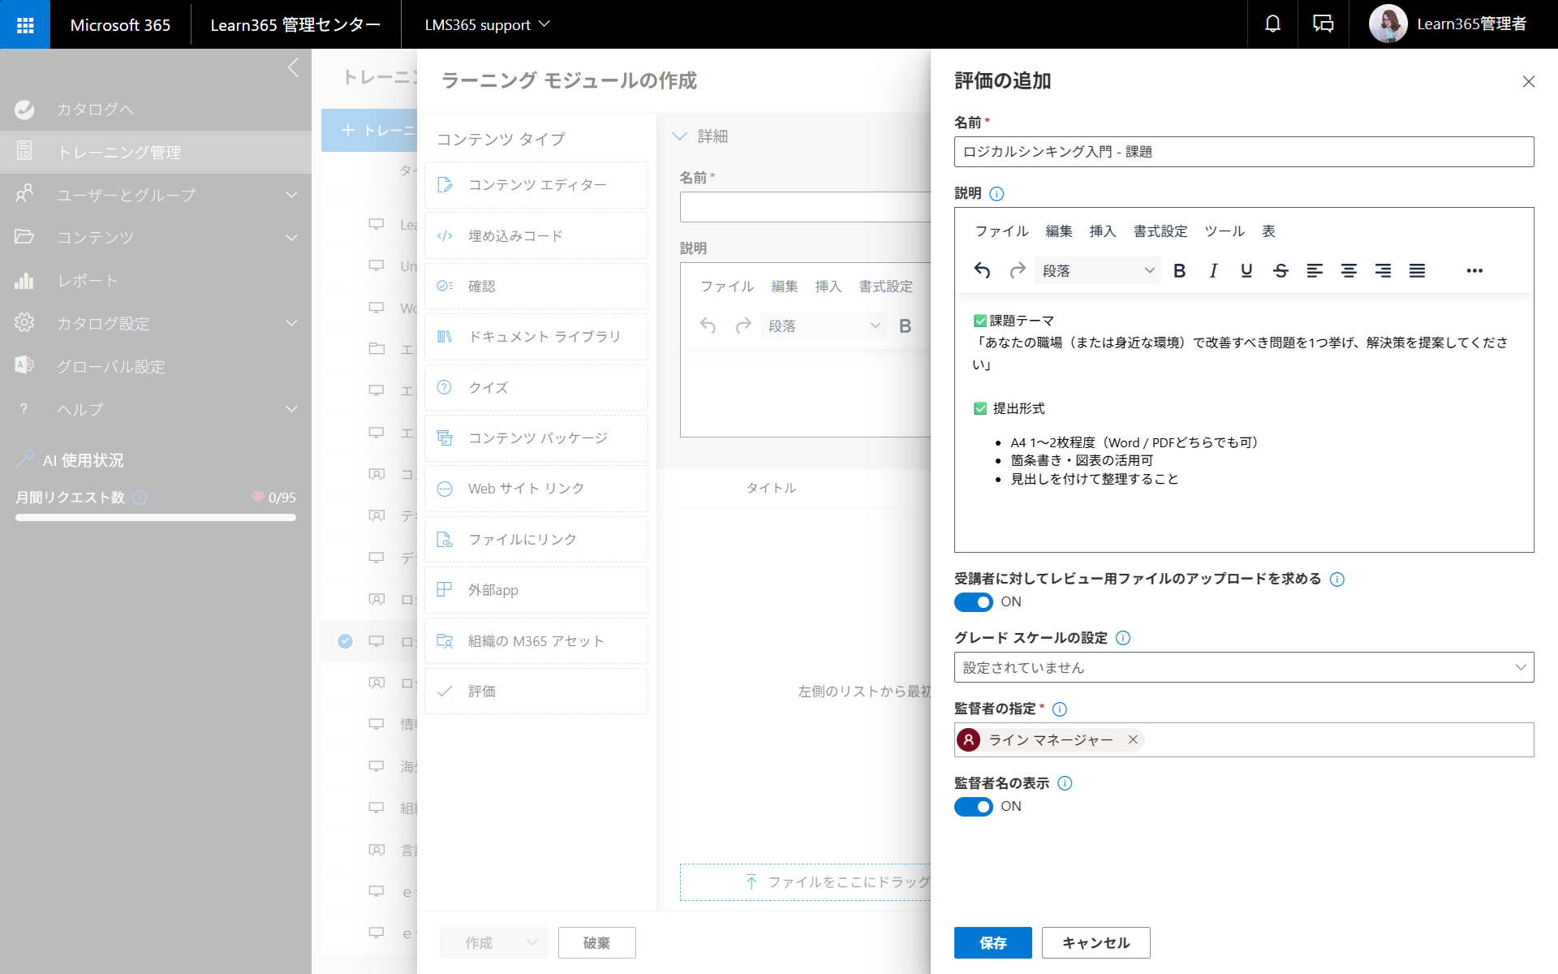Click the monthly request usage progress bar
The width and height of the screenshot is (1558, 974).
click(156, 517)
